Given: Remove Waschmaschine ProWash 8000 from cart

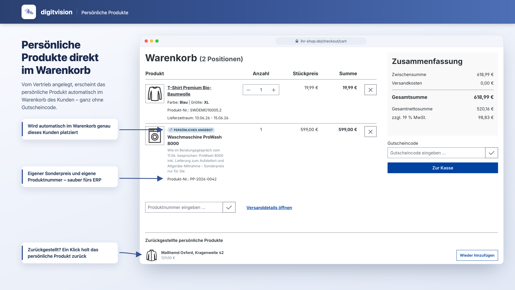Looking at the screenshot, I should point(370,132).
